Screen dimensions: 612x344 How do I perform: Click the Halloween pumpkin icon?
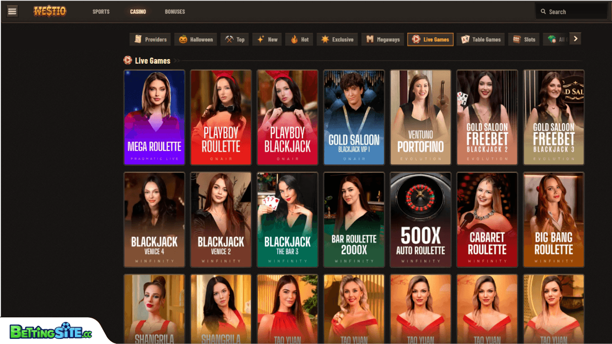183,39
